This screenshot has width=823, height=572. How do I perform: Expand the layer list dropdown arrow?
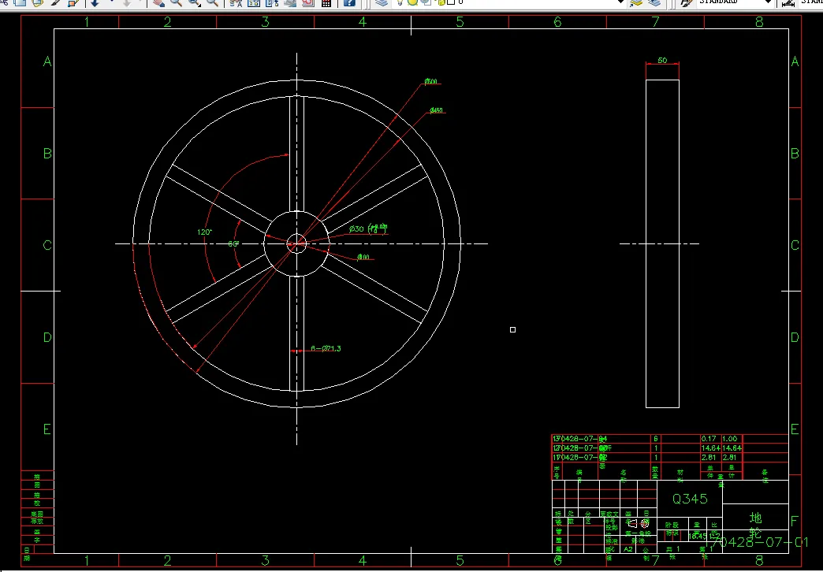[620, 3]
